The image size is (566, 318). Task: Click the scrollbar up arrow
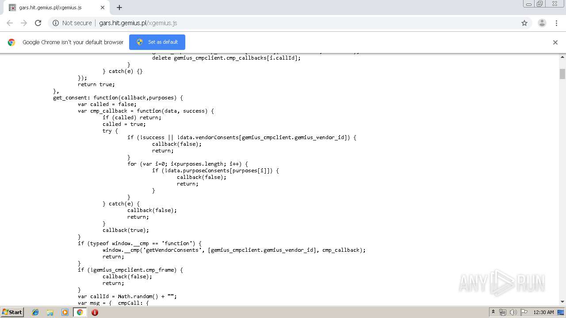(562, 57)
